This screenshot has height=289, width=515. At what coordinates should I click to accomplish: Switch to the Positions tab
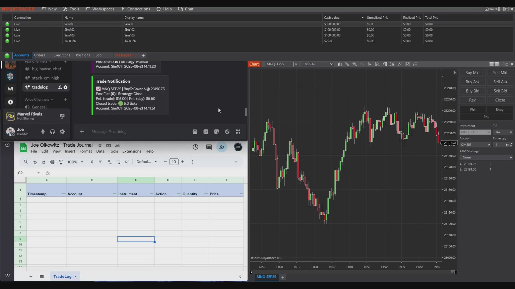[x=83, y=55]
